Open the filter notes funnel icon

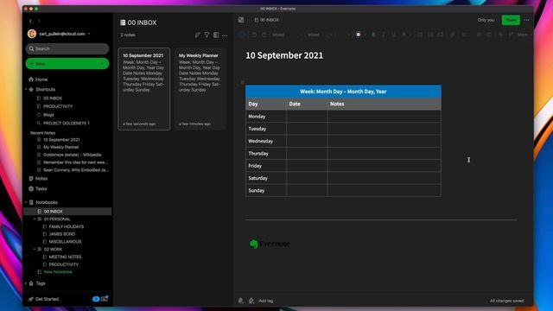(207, 35)
